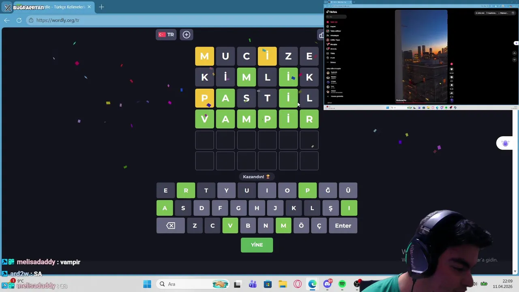Tap the green R key

coord(186,190)
